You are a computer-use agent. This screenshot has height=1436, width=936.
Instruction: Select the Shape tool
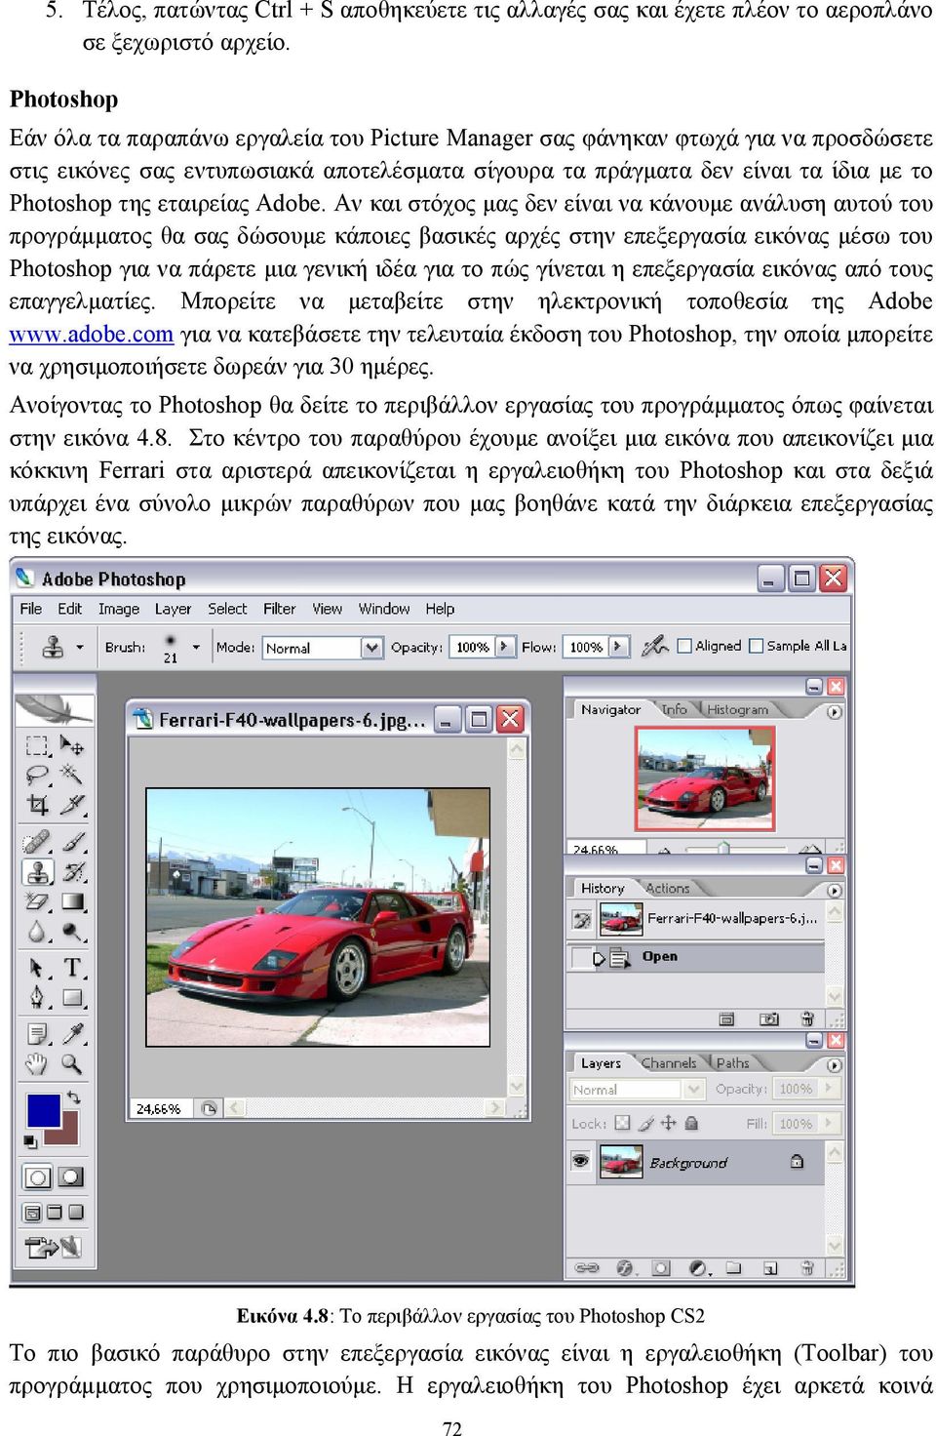click(72, 998)
